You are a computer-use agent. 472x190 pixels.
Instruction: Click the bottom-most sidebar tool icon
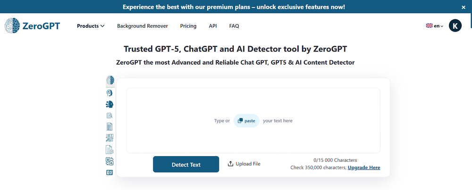(110, 173)
